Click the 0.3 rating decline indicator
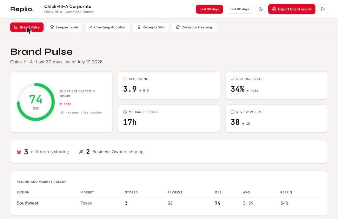 pyautogui.click(x=144, y=90)
